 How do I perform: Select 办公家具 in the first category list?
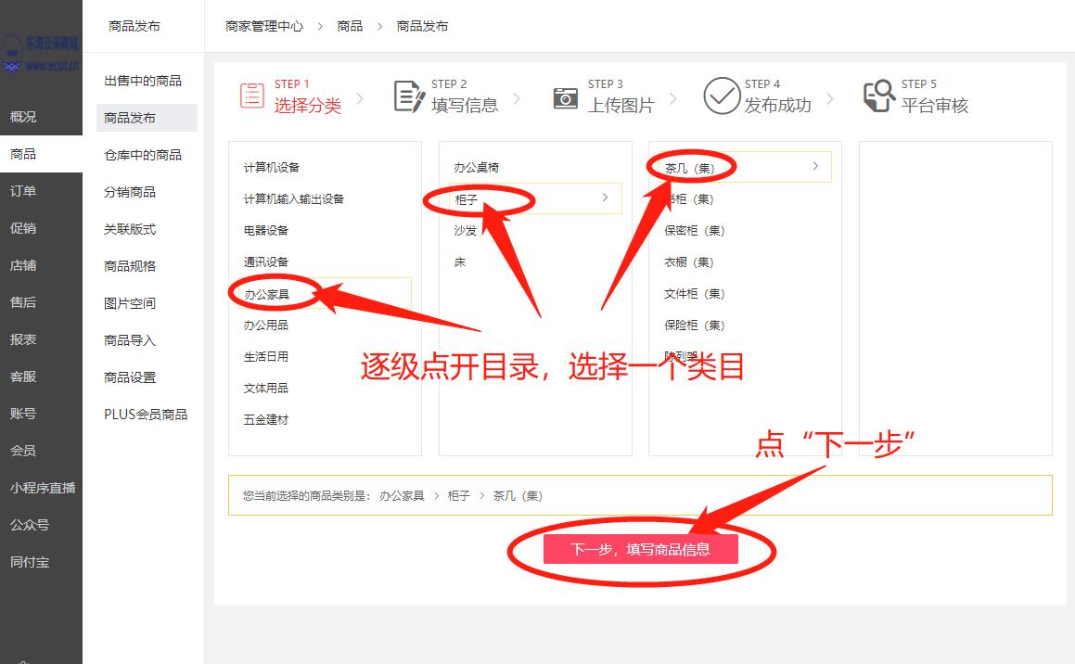pyautogui.click(x=266, y=293)
